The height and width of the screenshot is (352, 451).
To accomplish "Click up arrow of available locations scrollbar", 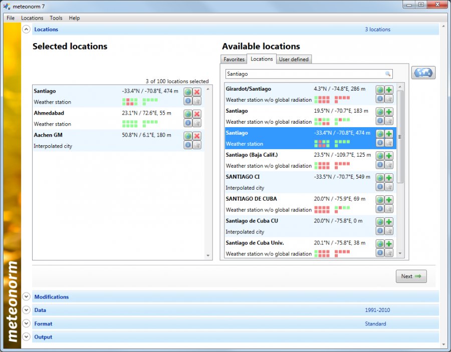I will click(400, 86).
